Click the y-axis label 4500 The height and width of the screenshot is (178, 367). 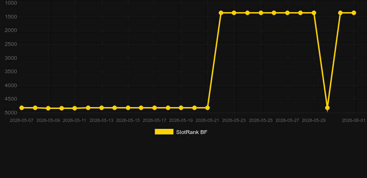11,99
